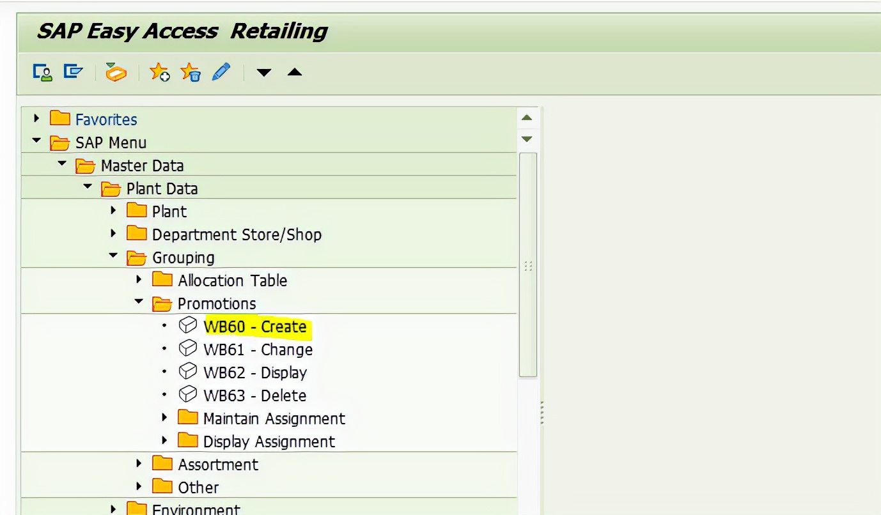Expand the Favorites node arrow
Screen dimensions: 881x515
36,118
